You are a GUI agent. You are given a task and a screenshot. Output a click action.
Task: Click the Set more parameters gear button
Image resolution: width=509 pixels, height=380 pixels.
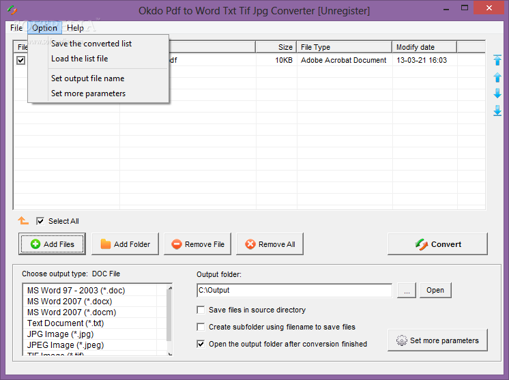coord(437,340)
